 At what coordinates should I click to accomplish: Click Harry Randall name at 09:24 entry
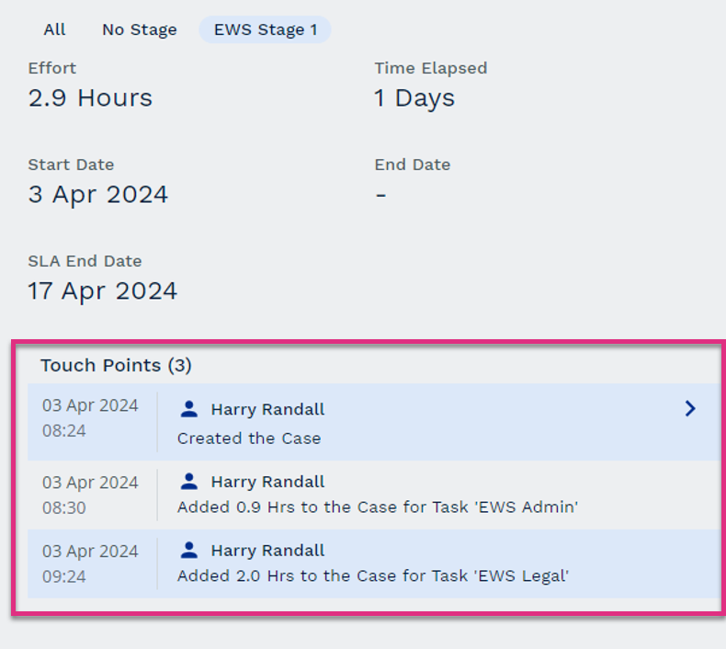tap(267, 551)
